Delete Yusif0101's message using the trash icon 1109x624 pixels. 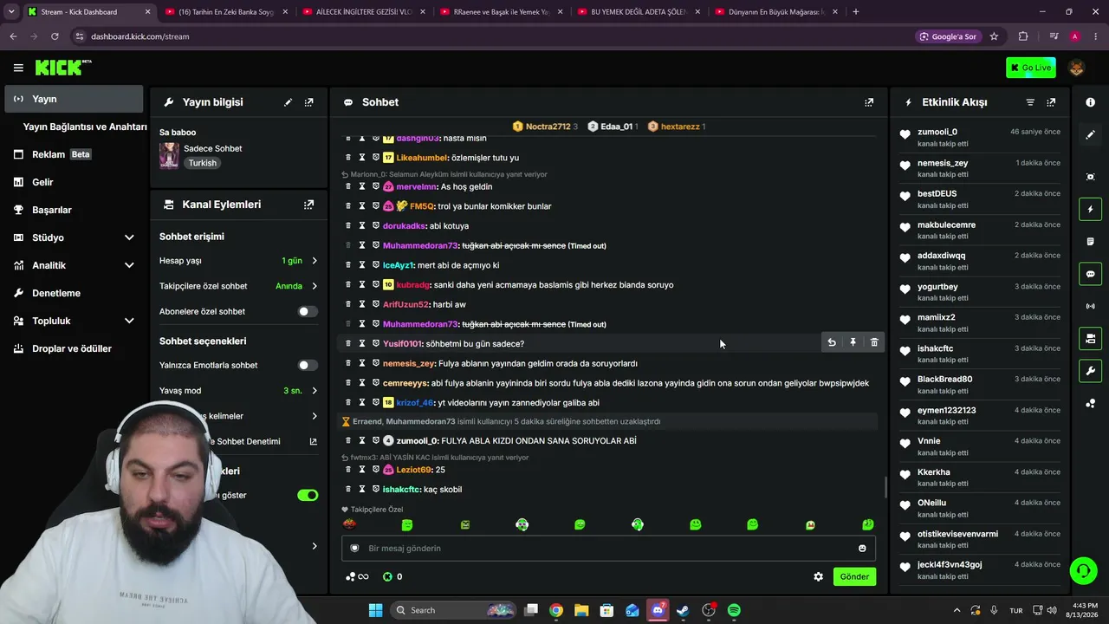tap(873, 343)
